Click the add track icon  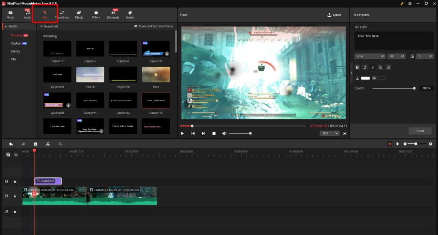coord(9,155)
